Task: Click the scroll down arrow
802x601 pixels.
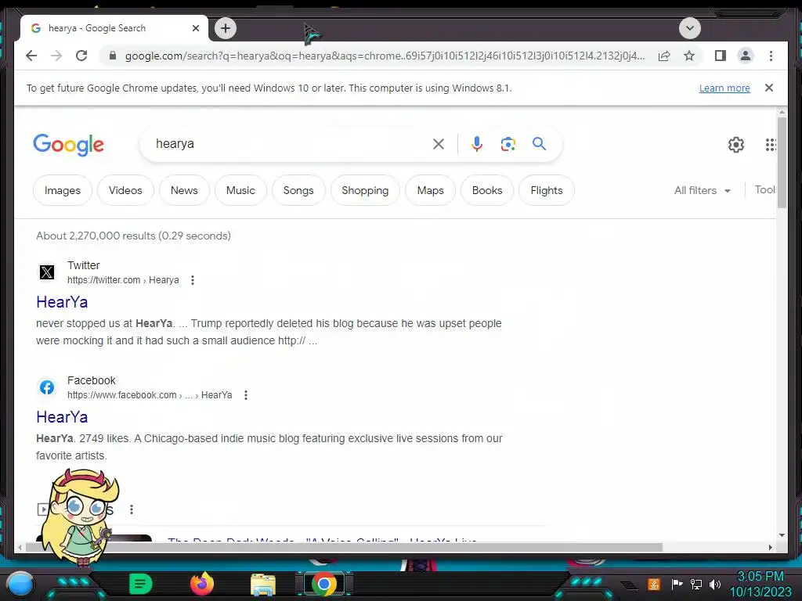Action: tap(782, 535)
